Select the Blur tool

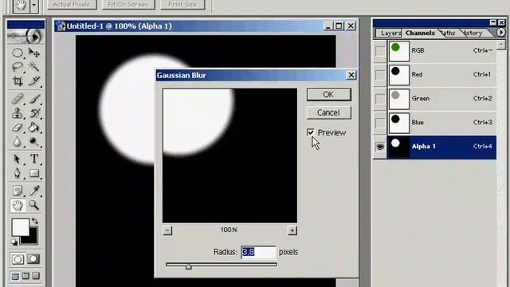coord(18,142)
